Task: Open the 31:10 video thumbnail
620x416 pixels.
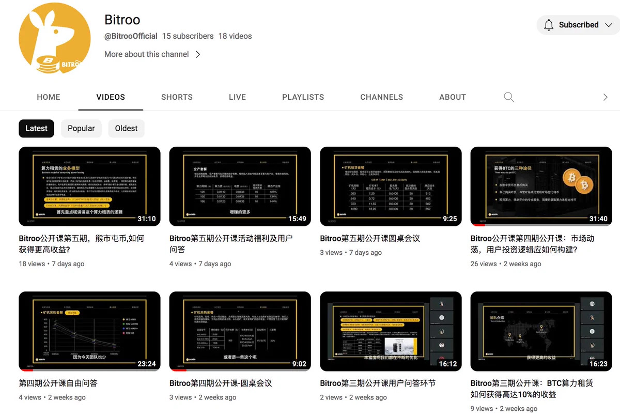Action: point(89,187)
